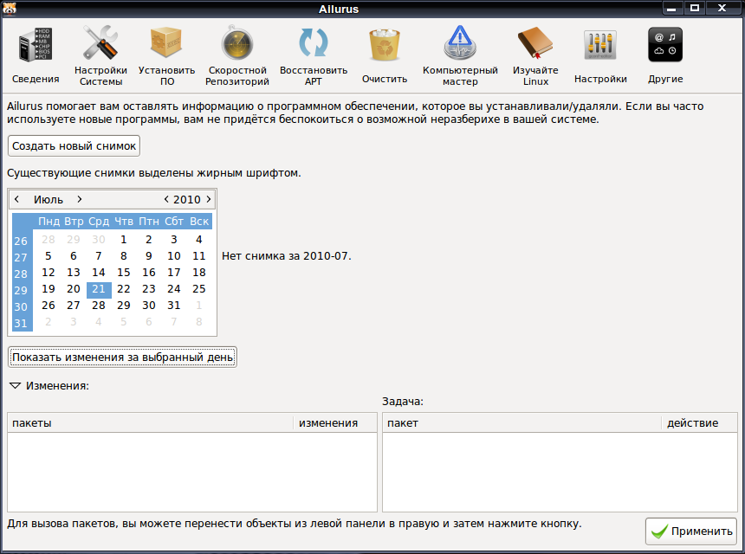Viewport: 745px width, 554px height.
Task: Maximize the Ailurus window
Action: (x=694, y=8)
